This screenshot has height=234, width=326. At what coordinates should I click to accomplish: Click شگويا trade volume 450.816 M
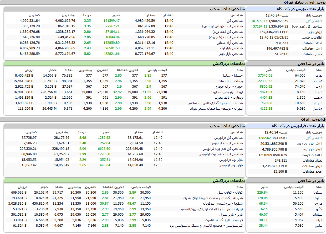[40, 204]
